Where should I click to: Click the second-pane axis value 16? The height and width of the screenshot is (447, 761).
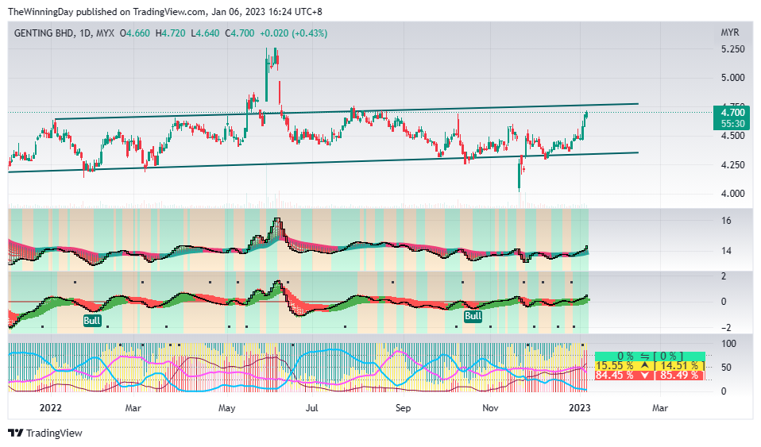pos(726,221)
